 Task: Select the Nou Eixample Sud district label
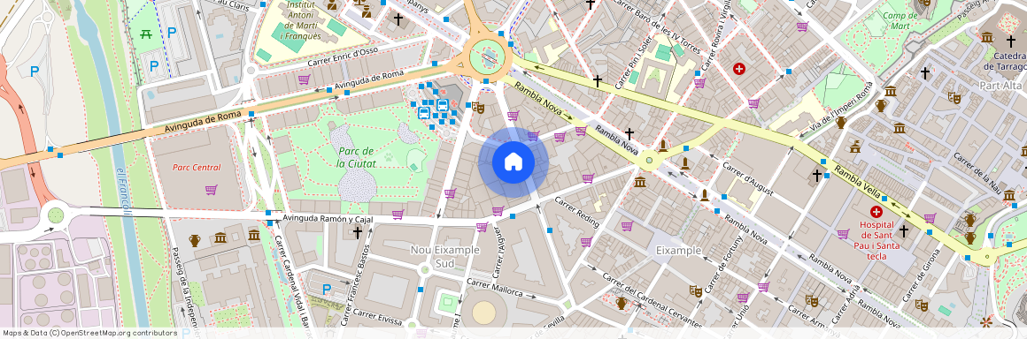coord(444,257)
